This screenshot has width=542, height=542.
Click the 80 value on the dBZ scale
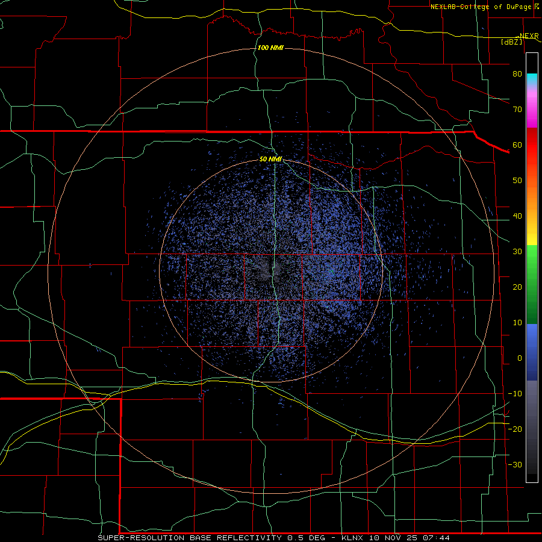pyautogui.click(x=517, y=73)
